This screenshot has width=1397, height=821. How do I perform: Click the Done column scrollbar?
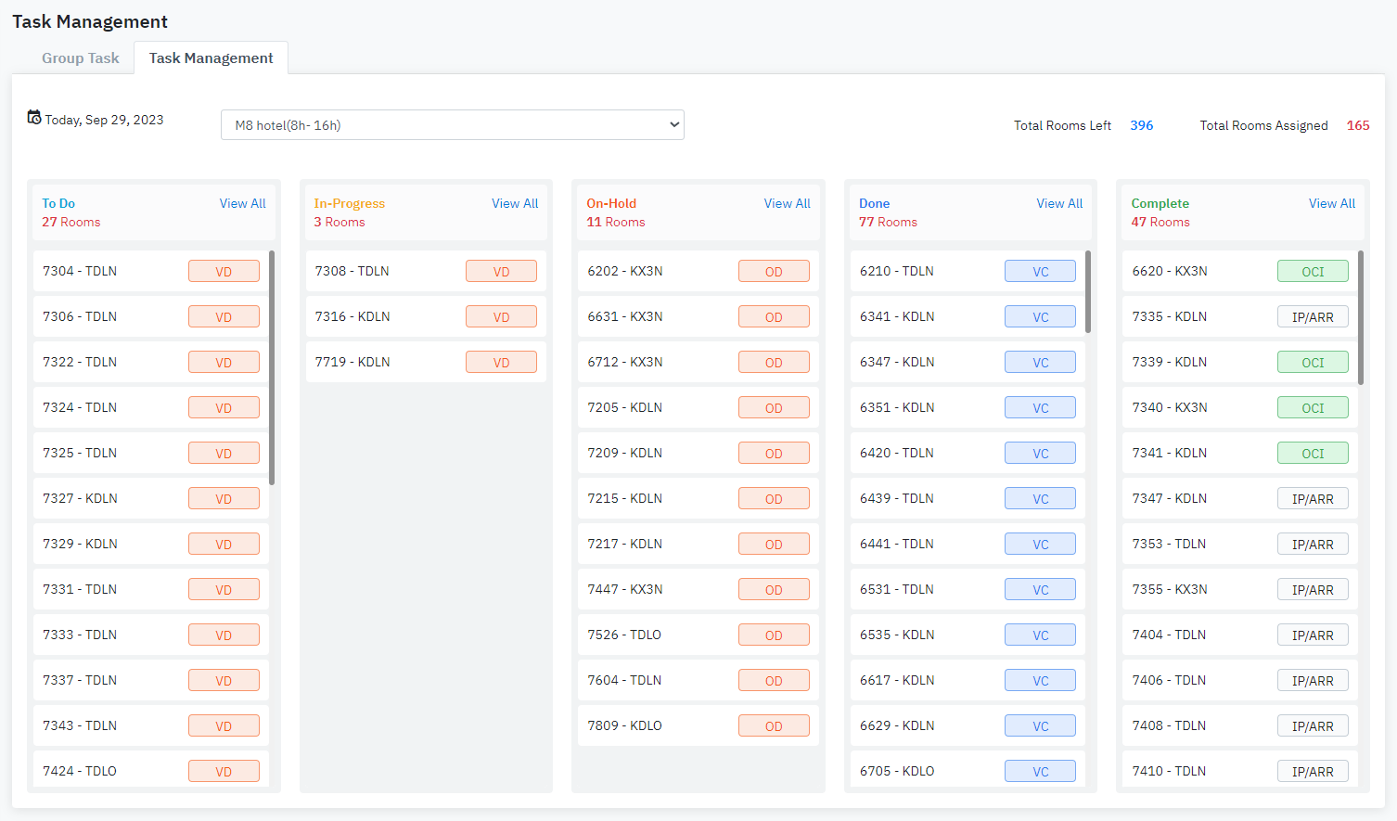point(1088,291)
